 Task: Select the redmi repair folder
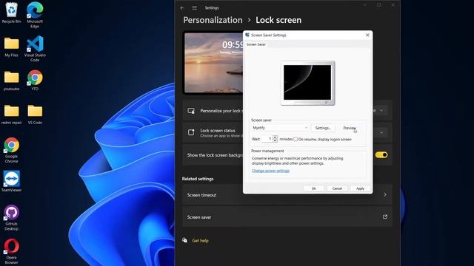(x=12, y=115)
